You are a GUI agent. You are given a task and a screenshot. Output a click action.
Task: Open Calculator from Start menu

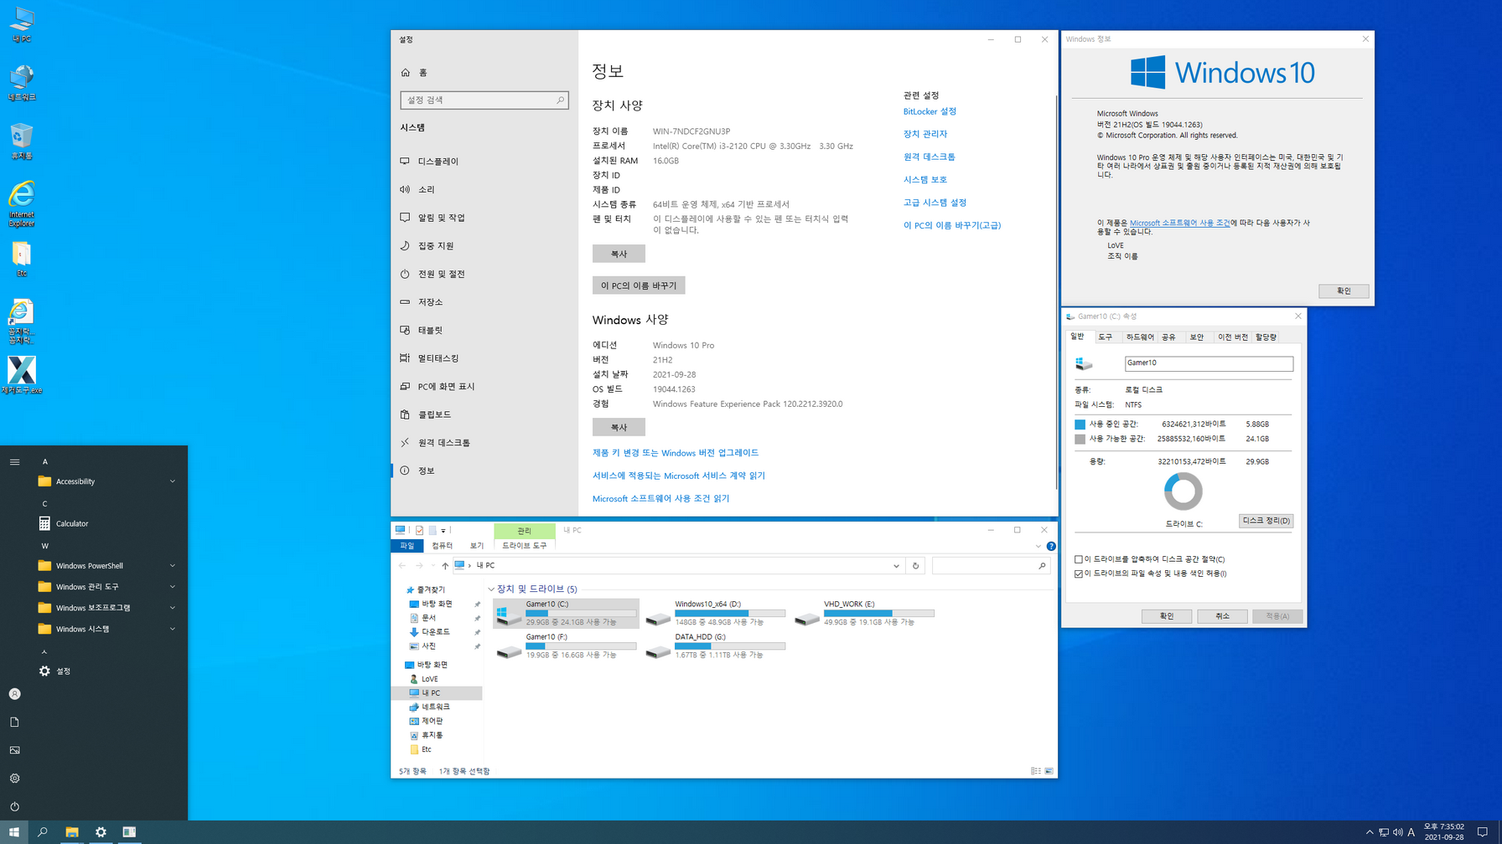tap(72, 524)
